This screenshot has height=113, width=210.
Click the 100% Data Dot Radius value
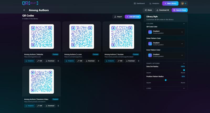(183, 66)
